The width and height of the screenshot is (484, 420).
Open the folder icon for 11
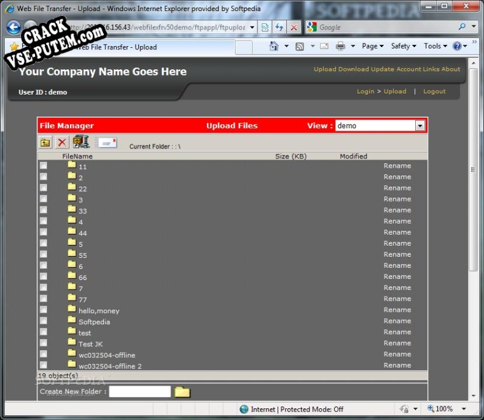click(x=72, y=164)
